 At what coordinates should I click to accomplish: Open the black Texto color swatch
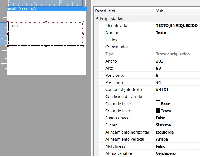158,111
